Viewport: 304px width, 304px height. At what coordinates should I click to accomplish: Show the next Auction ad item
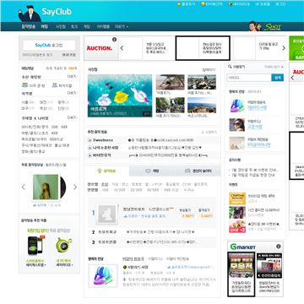pyautogui.click(x=284, y=48)
